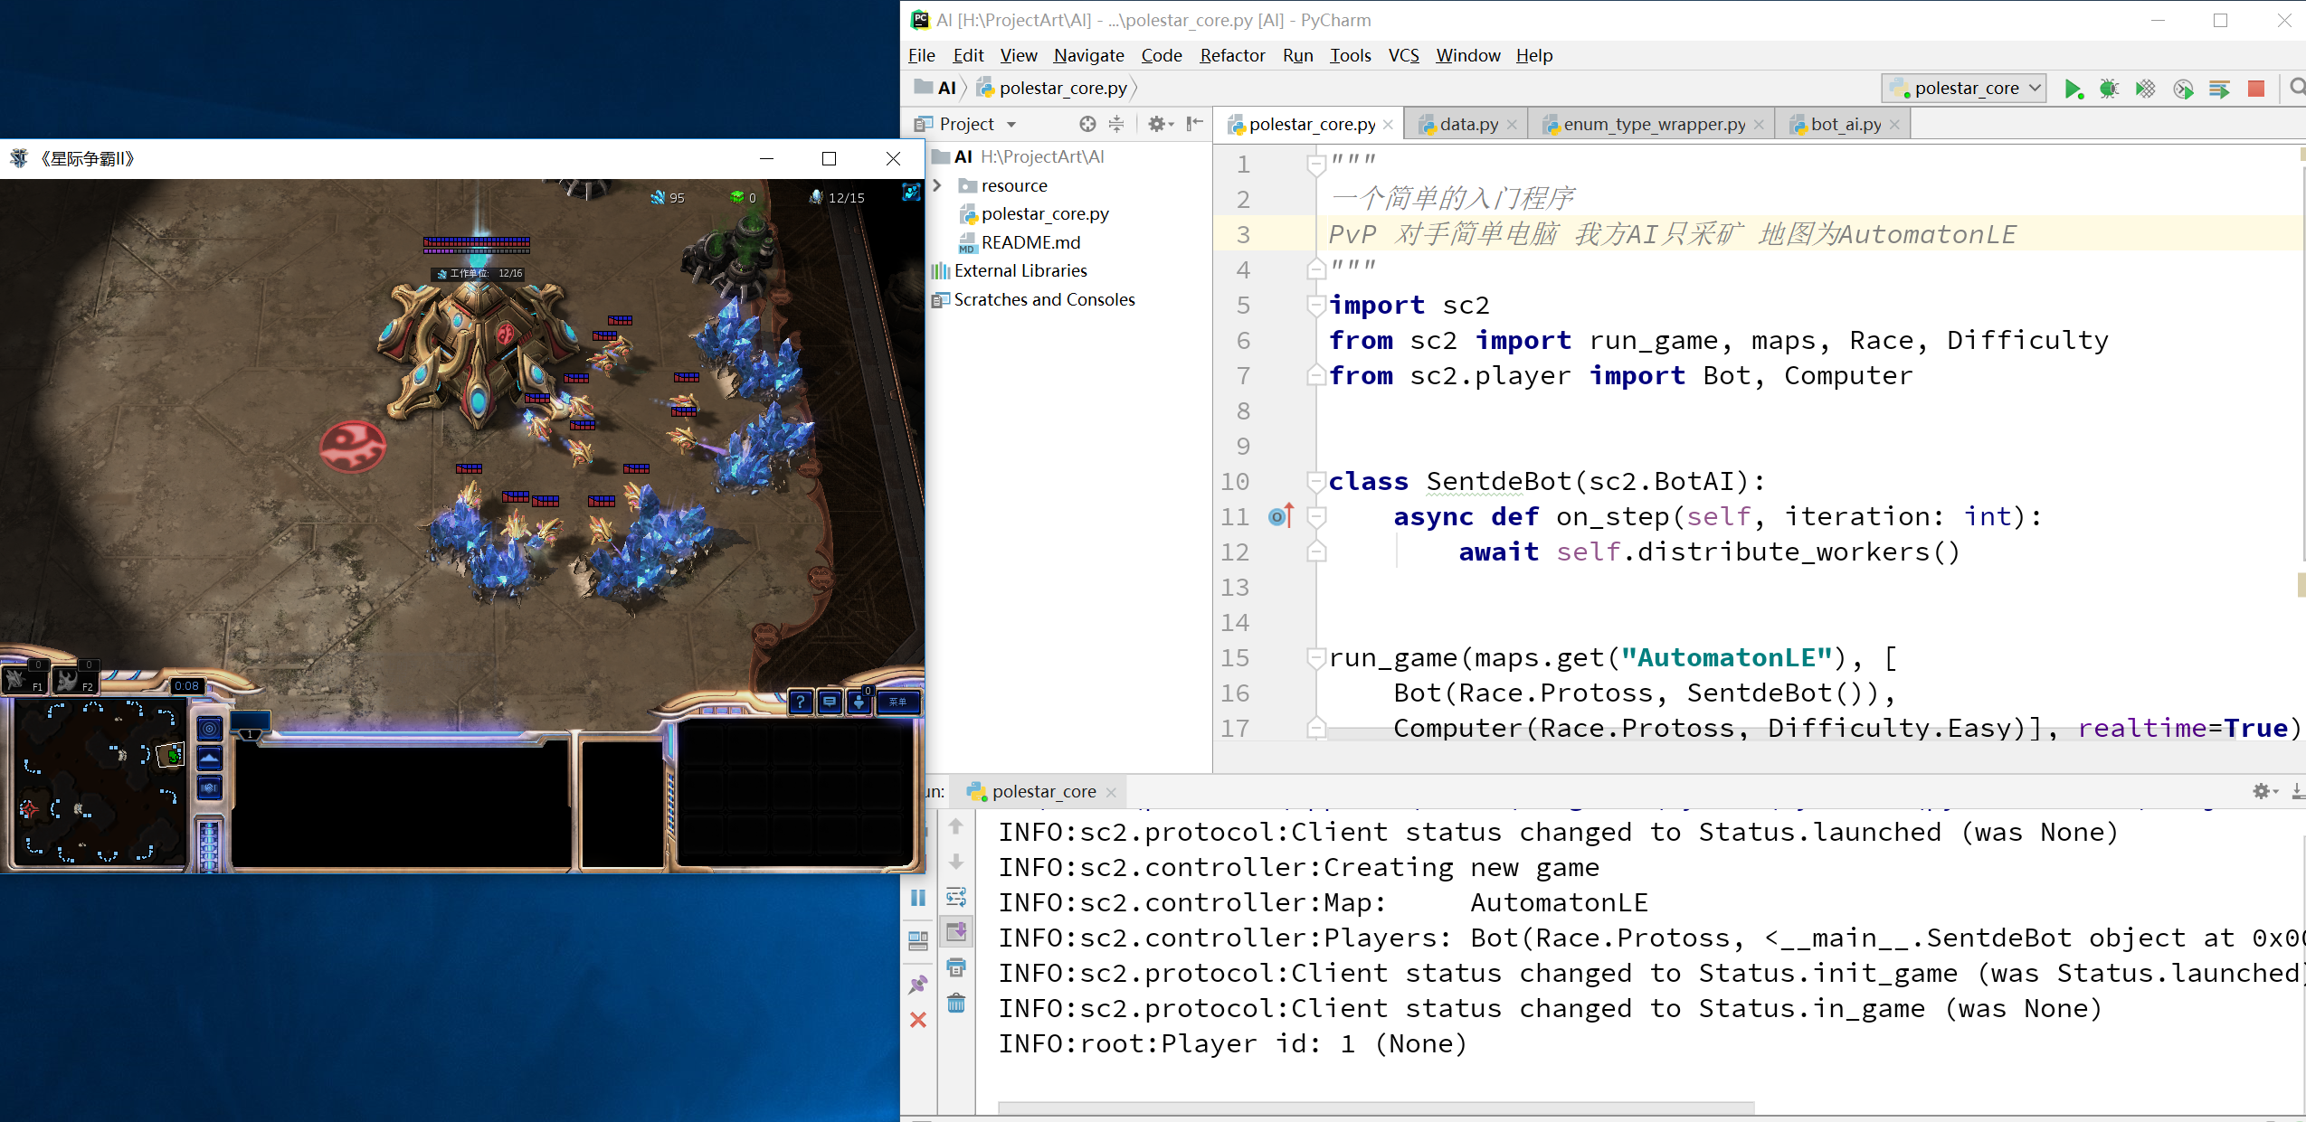The image size is (2306, 1122).
Task: Open README.md in the project tree
Action: pos(1030,242)
